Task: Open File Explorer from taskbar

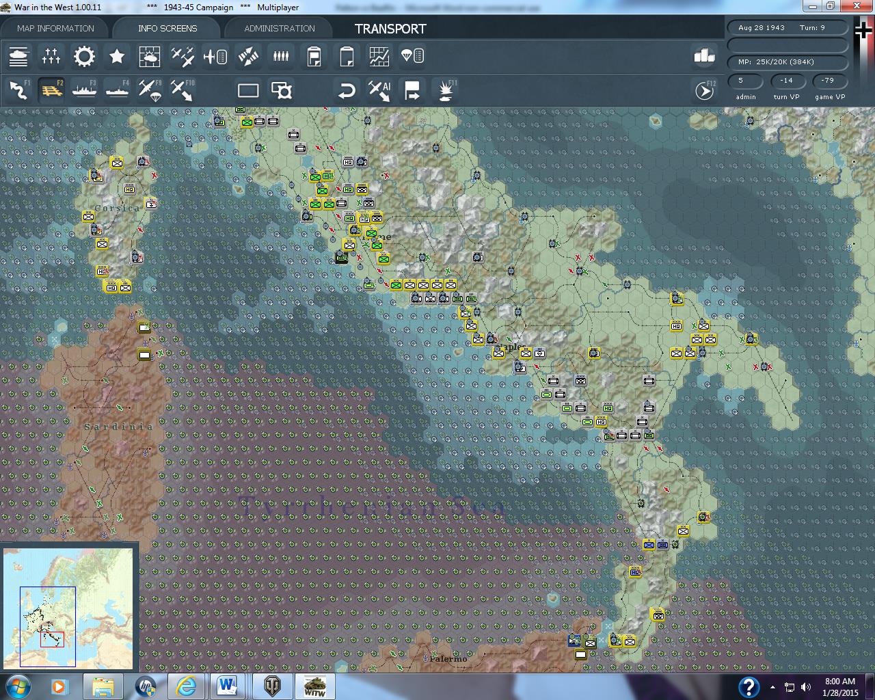Action: (x=103, y=686)
